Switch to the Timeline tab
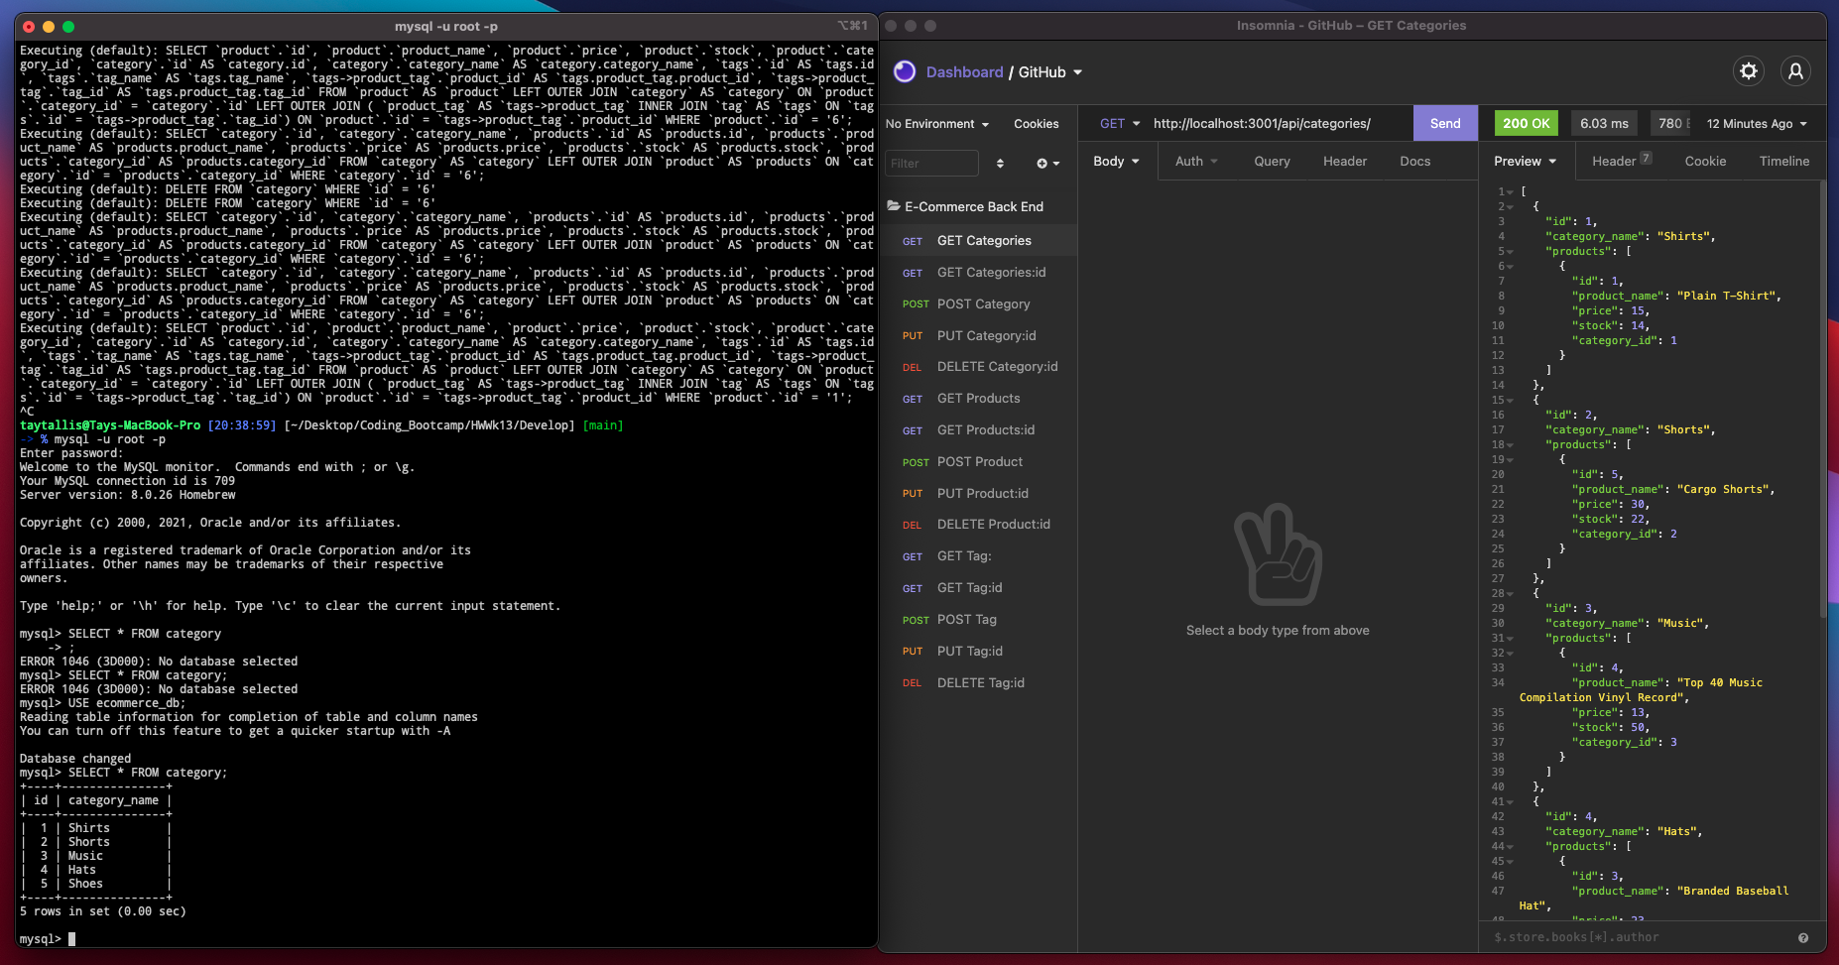 click(x=1782, y=160)
